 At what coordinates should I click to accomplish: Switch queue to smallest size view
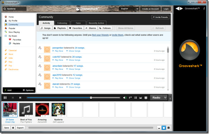tap(159, 128)
